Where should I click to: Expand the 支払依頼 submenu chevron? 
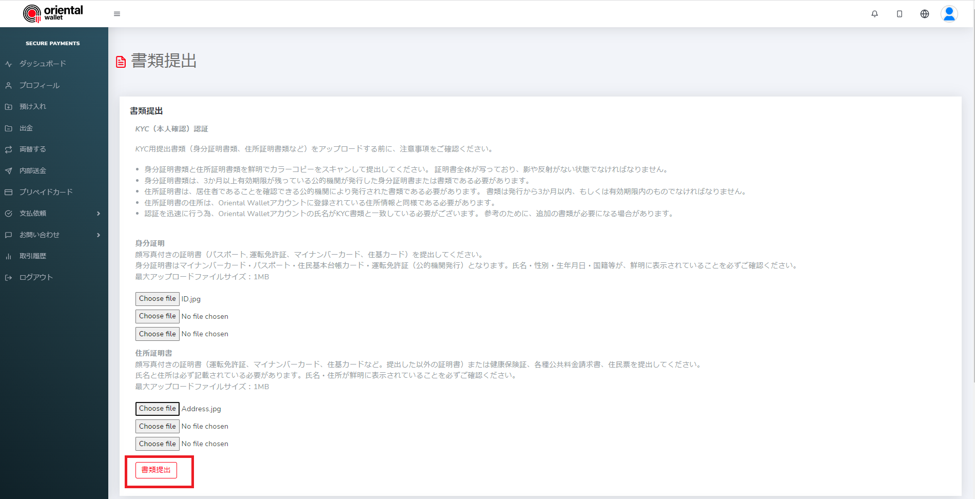tap(99, 214)
